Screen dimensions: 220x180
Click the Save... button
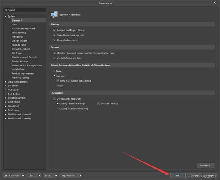point(32,176)
